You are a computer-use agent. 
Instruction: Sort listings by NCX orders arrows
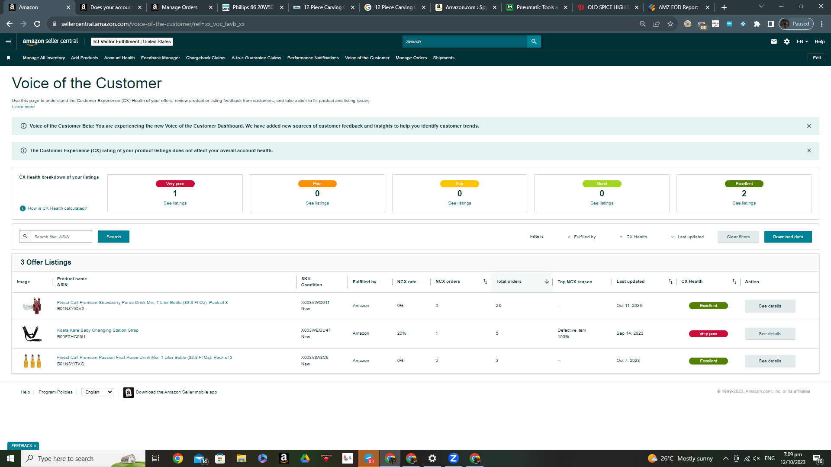point(485,281)
